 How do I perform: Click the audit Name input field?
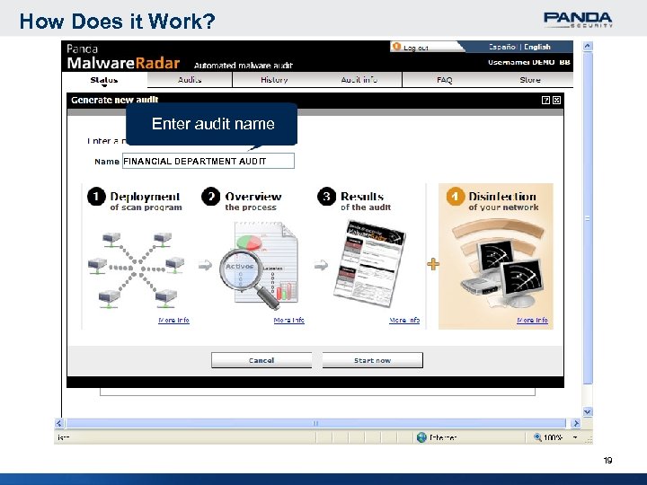point(208,161)
